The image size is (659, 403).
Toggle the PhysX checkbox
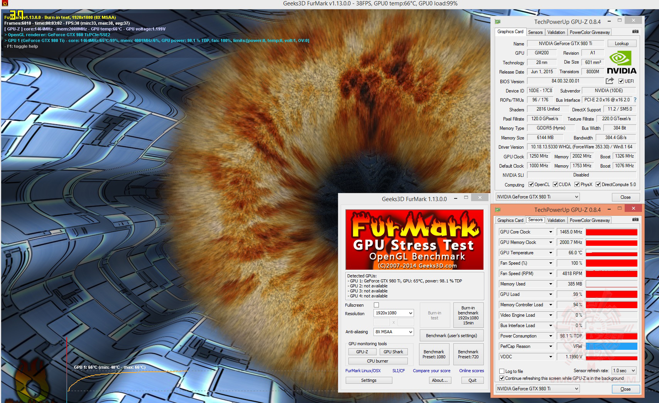pos(577,185)
